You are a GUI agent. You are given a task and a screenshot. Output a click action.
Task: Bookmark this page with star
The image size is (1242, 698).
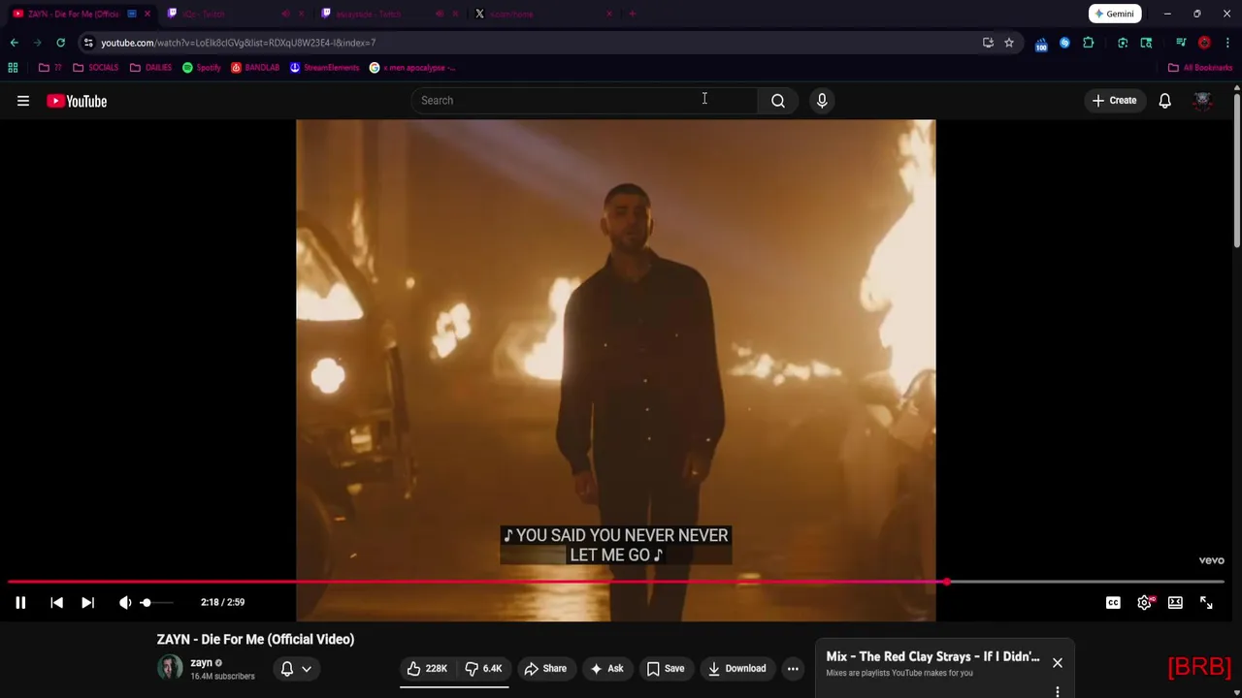click(1009, 43)
